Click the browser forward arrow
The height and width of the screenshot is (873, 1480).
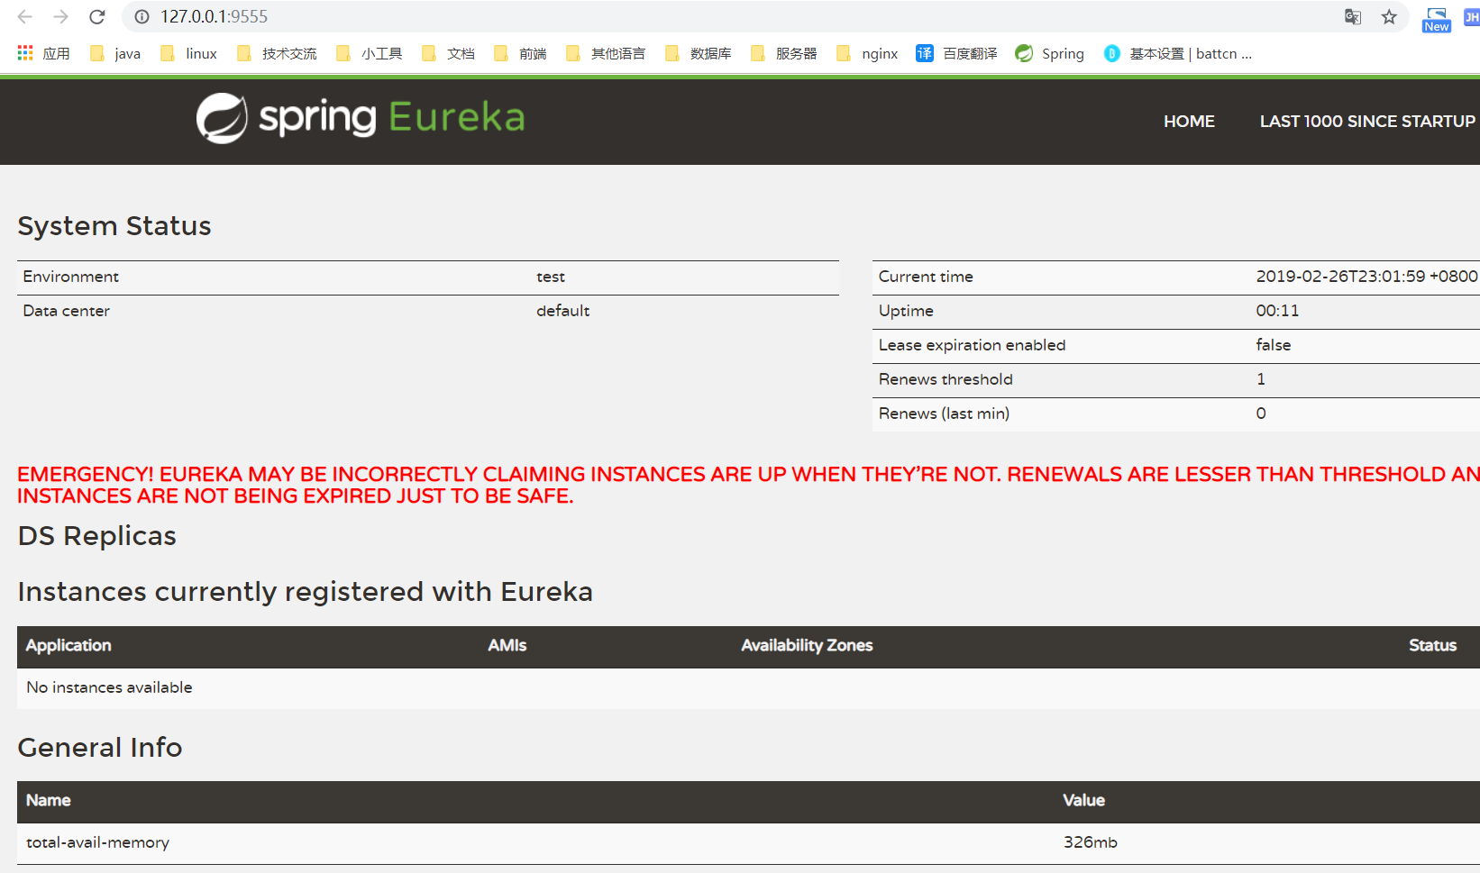(60, 16)
